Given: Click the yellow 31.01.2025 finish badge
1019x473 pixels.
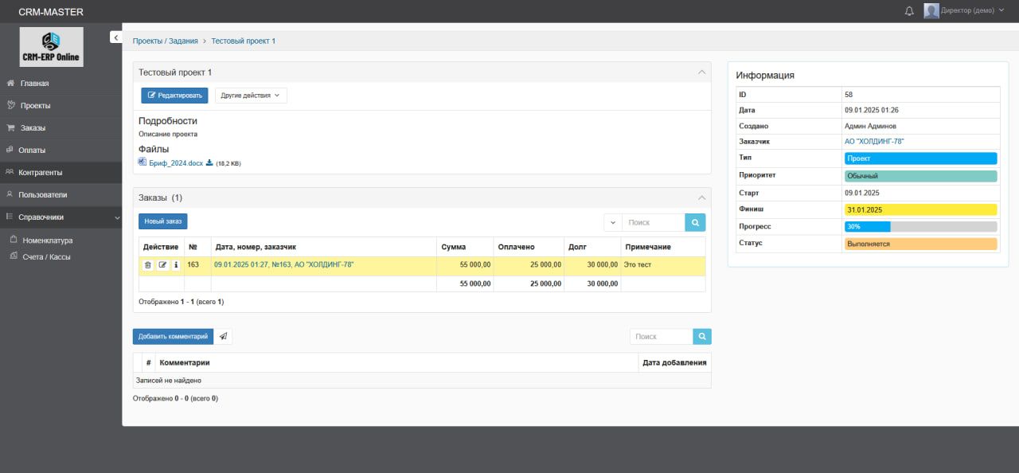Looking at the screenshot, I should (x=920, y=209).
